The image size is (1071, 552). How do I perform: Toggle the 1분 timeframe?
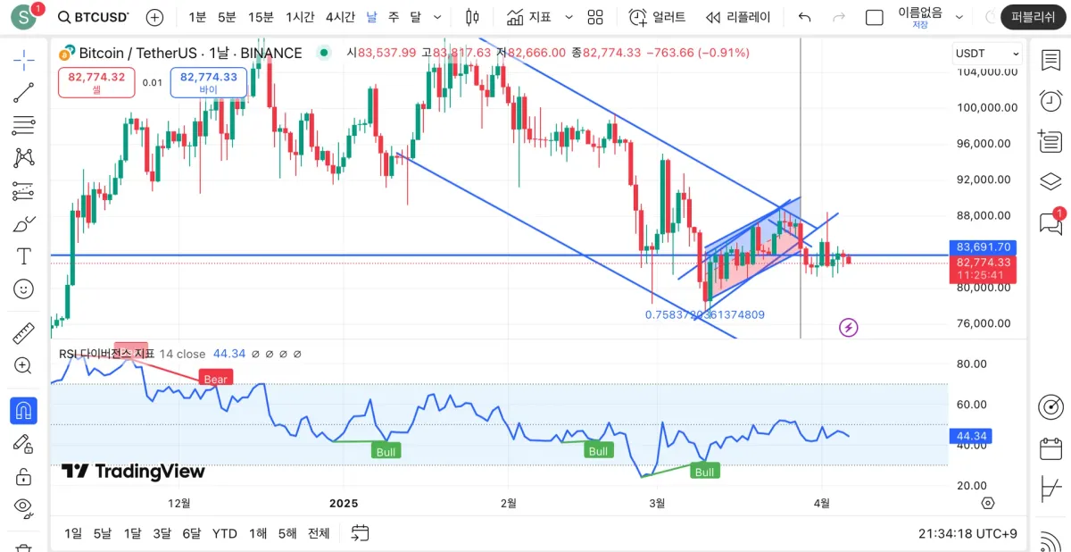(x=197, y=17)
